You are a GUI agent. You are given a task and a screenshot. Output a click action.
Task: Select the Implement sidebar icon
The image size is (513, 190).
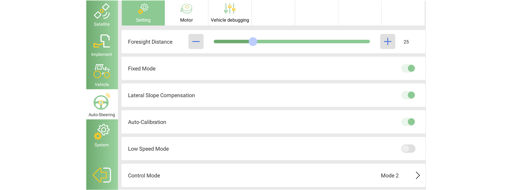(x=102, y=41)
